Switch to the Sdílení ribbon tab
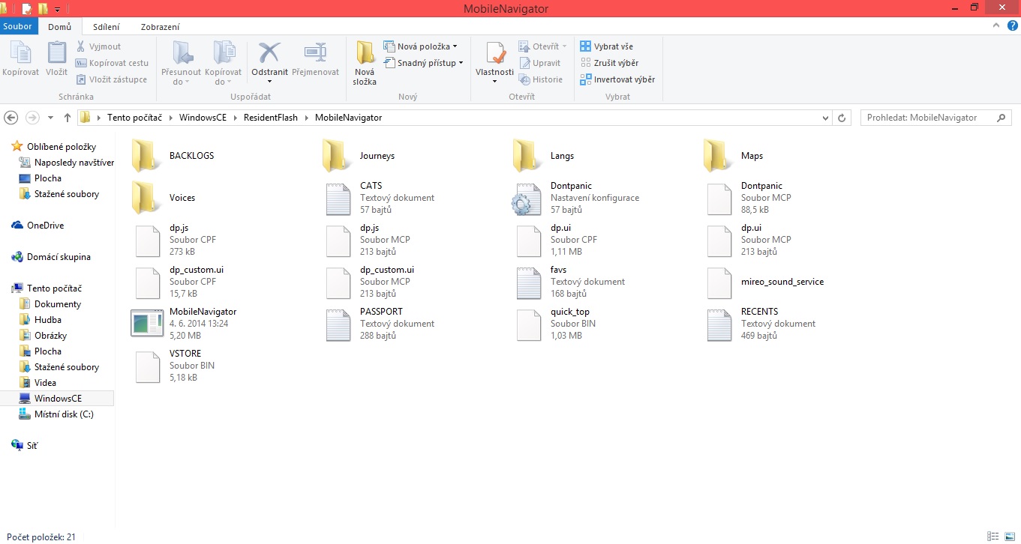The image size is (1021, 544). (x=106, y=27)
